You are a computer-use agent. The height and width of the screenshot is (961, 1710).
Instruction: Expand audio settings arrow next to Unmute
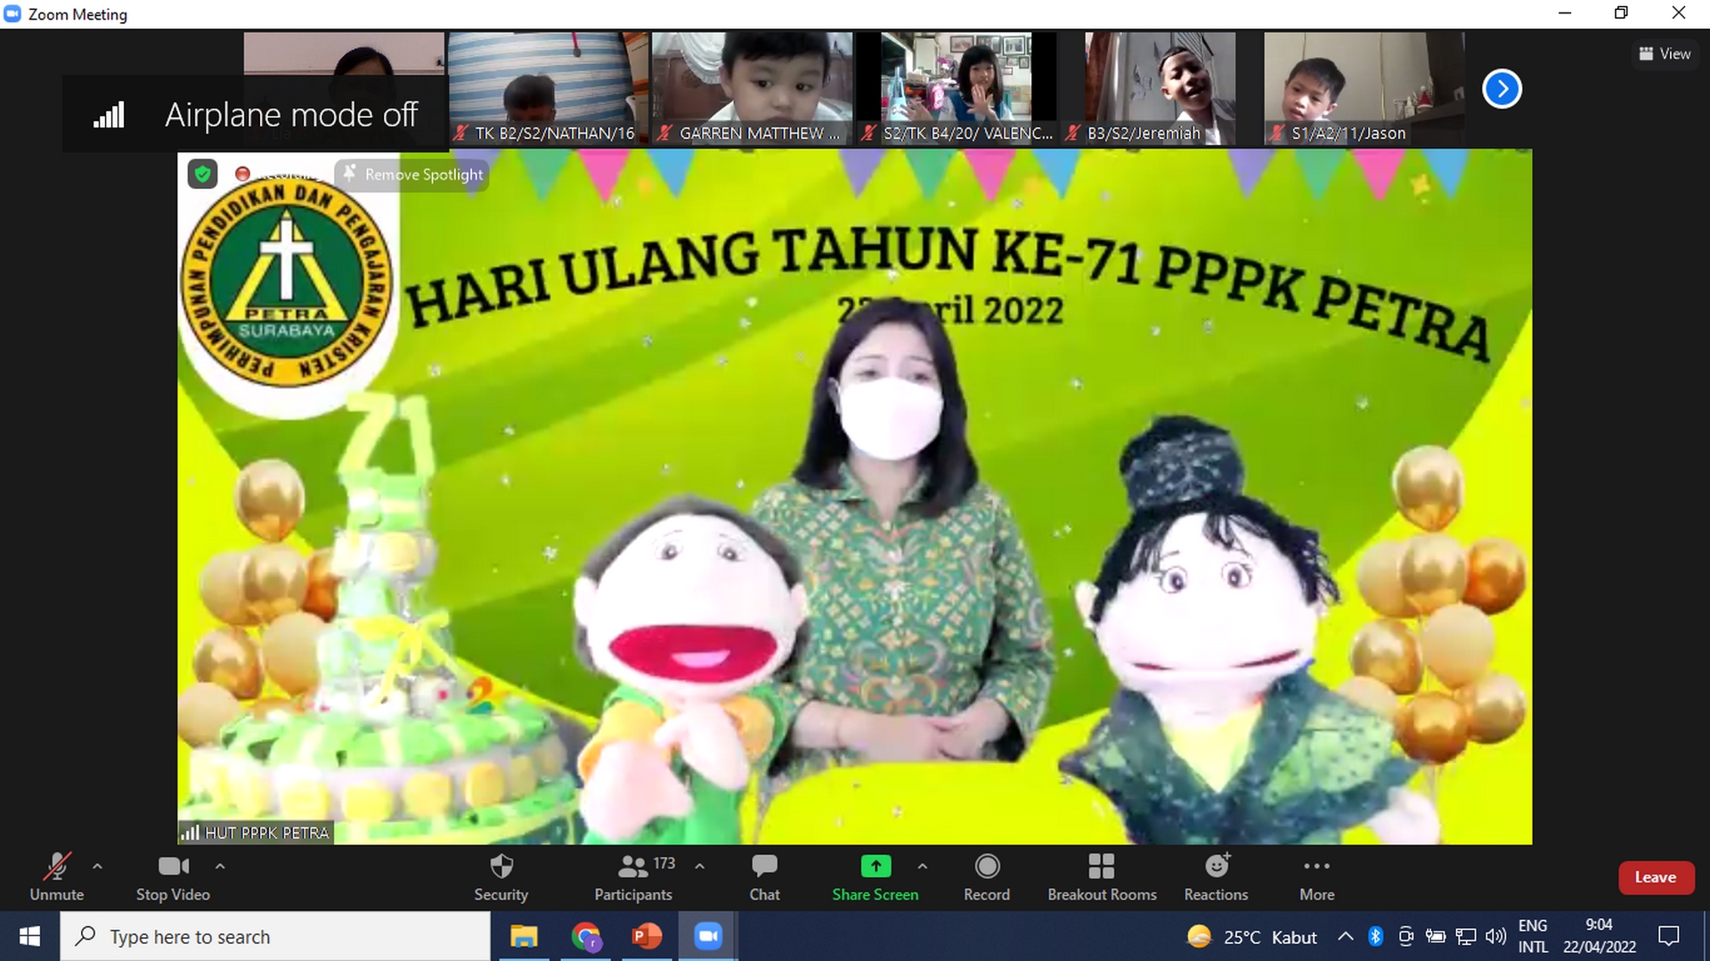click(97, 866)
